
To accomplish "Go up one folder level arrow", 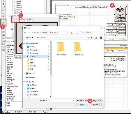I will click(x=35, y=33).
